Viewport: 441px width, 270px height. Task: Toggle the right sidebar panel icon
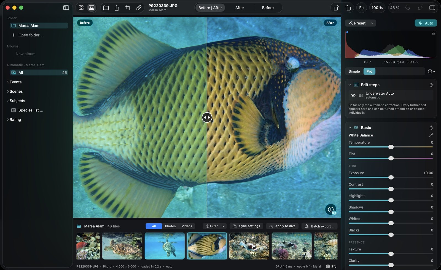pos(432,8)
